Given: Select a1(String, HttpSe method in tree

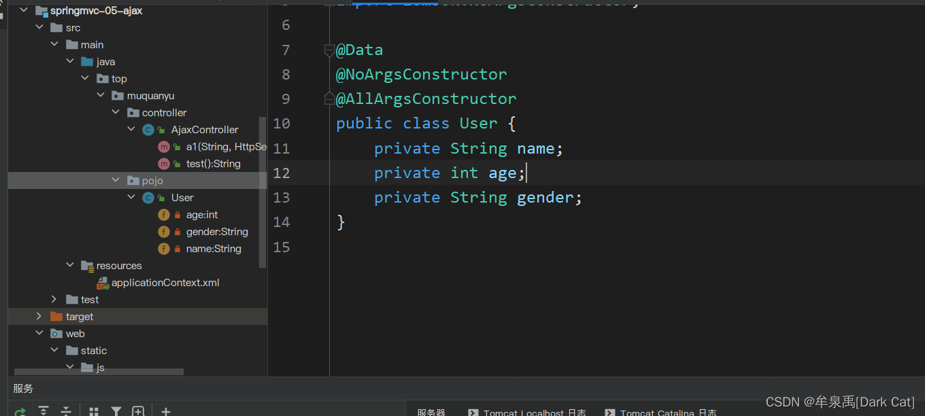Looking at the screenshot, I should pyautogui.click(x=226, y=147).
